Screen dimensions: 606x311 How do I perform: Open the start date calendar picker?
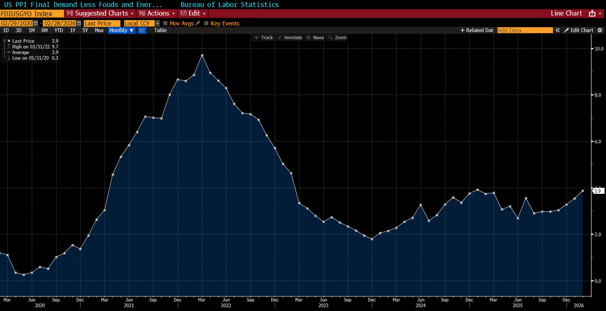click(35, 23)
